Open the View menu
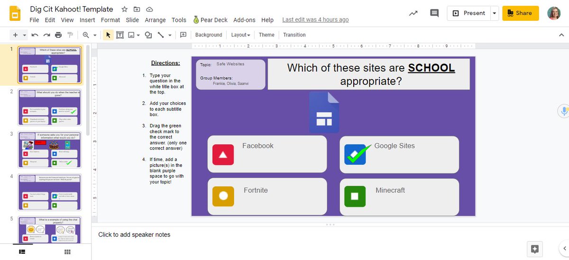The width and height of the screenshot is (569, 260). (x=67, y=20)
